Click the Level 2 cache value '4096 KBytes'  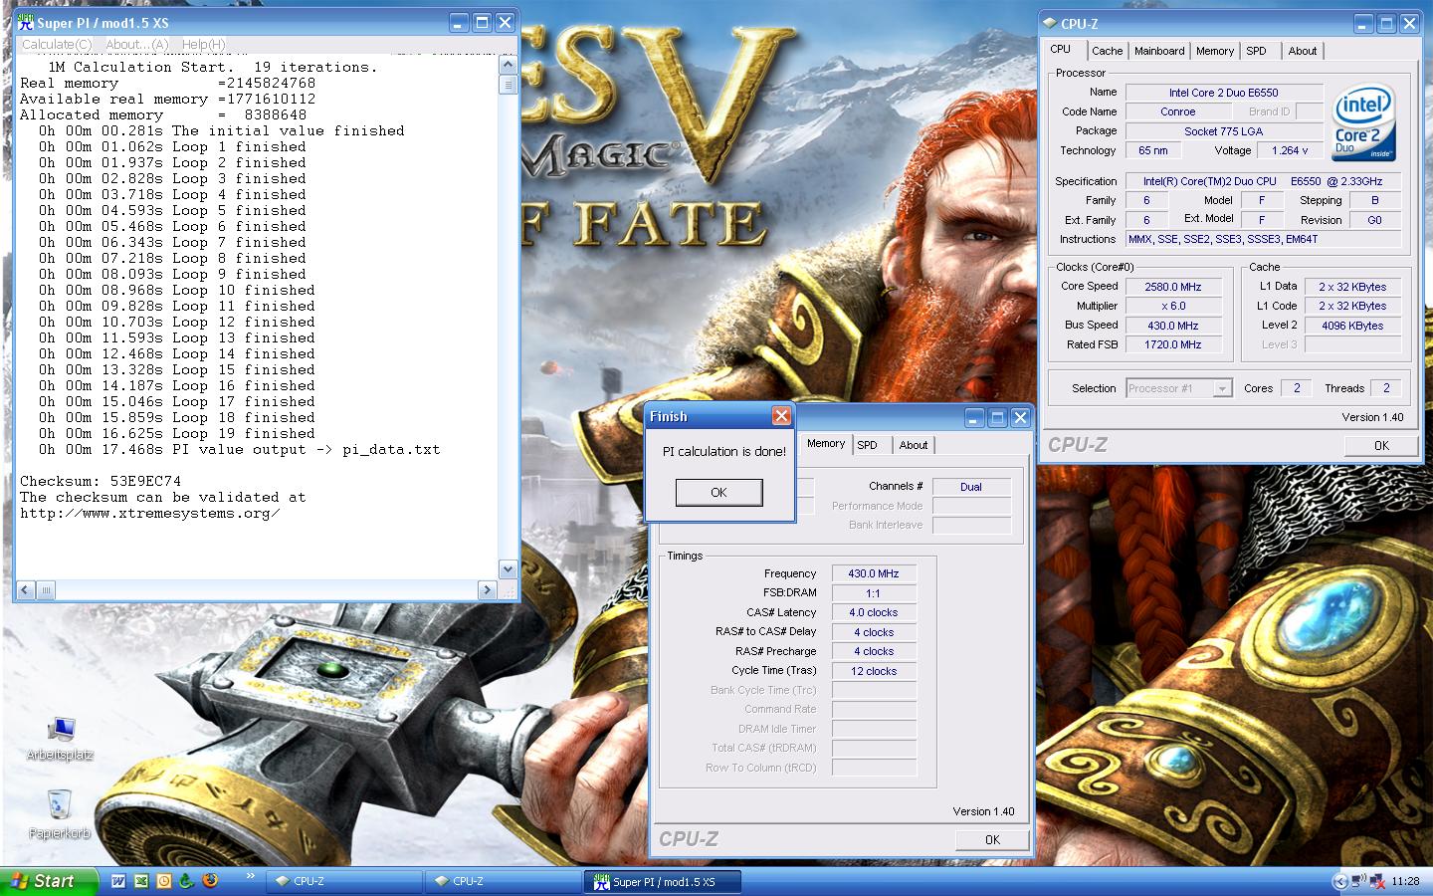pyautogui.click(x=1352, y=326)
